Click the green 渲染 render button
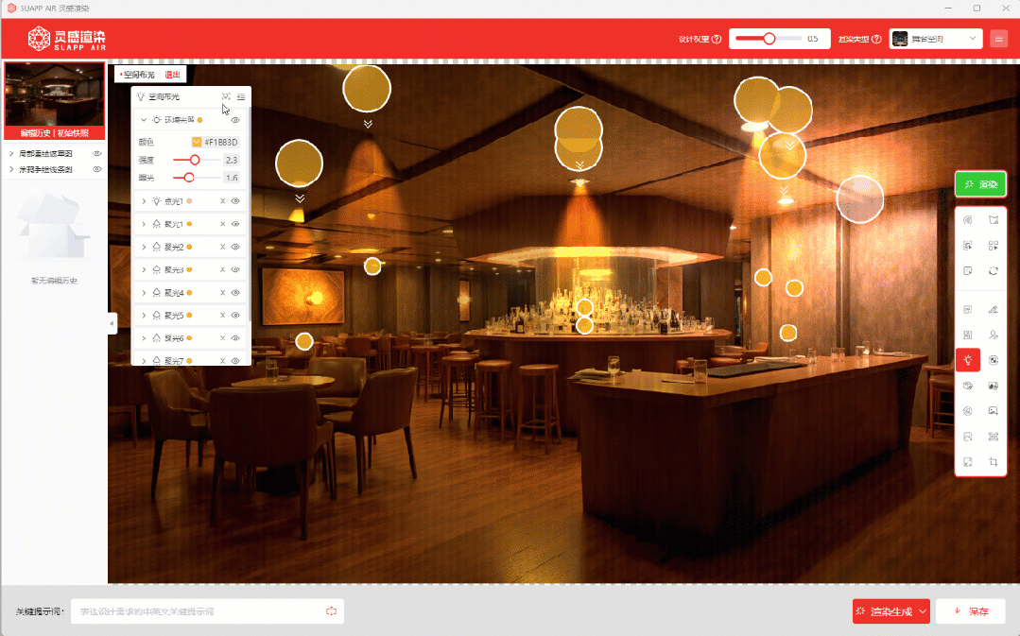Viewport: 1020px width, 636px height. point(980,184)
